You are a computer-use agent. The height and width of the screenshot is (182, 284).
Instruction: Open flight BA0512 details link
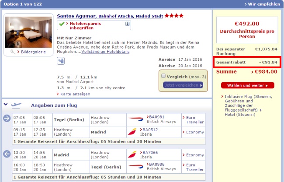coord(150,130)
